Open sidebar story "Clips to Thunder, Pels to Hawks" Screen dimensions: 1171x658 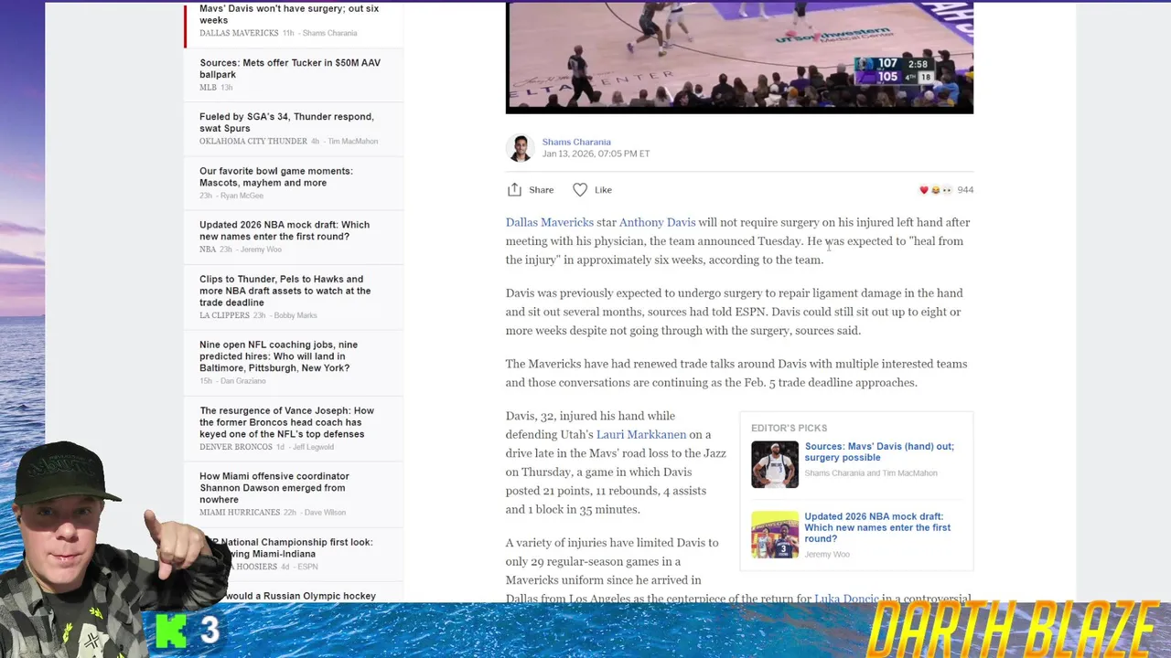click(285, 291)
